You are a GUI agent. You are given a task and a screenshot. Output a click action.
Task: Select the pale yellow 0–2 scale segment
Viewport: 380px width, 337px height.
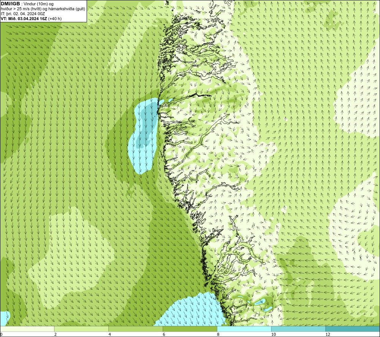pos(27,329)
